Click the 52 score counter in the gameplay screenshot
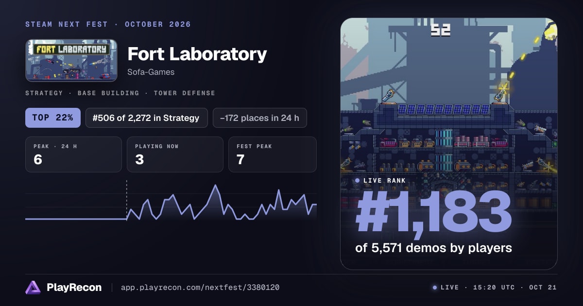This screenshot has width=583, height=306. (x=441, y=30)
